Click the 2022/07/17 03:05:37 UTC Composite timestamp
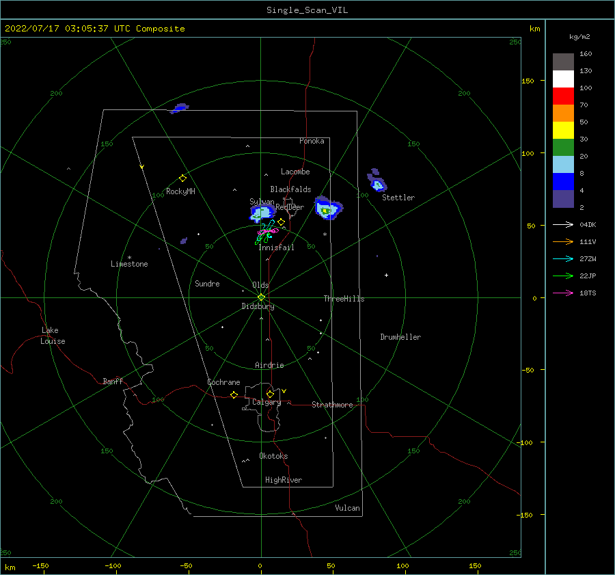Screen dimensions: 615x575 [94, 29]
